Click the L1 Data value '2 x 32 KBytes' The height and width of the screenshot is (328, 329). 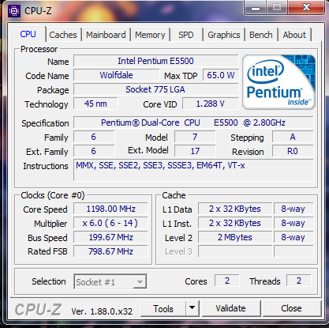click(x=235, y=209)
